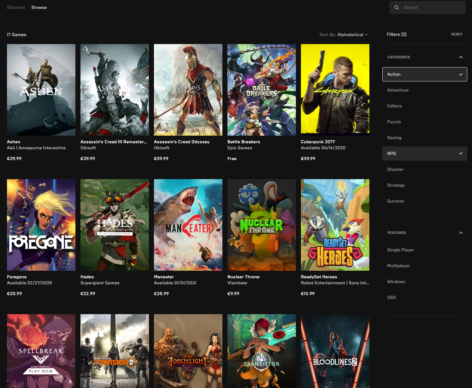
Task: Open the ReadySet Heroes cover
Action: tap(335, 225)
